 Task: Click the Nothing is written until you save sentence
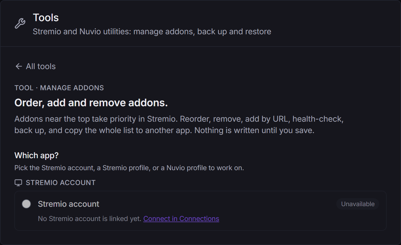pyautogui.click(x=254, y=130)
